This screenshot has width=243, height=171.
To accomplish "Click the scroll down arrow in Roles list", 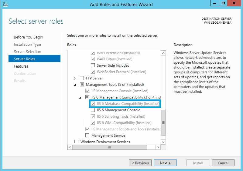I will tap(163, 142).
